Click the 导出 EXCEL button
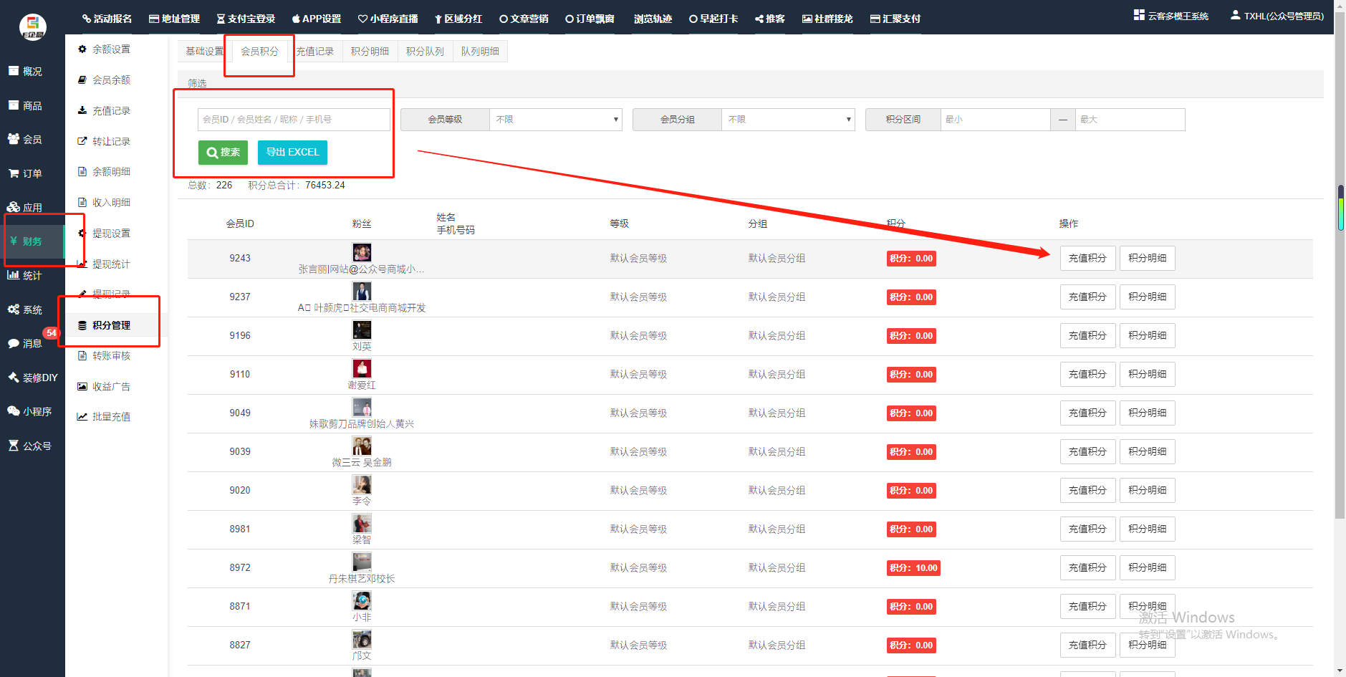This screenshot has height=677, width=1346. 292,153
